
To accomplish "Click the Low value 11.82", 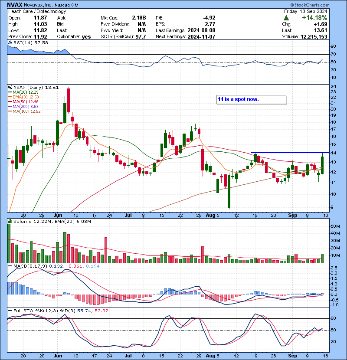I will 40,30.
